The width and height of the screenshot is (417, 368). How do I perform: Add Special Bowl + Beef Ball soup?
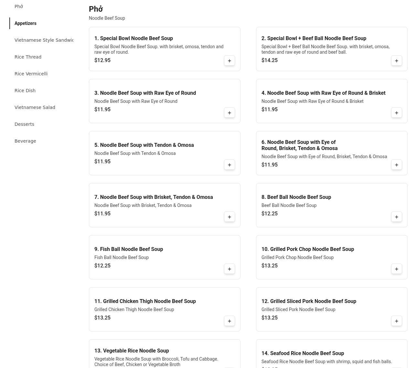click(x=397, y=60)
